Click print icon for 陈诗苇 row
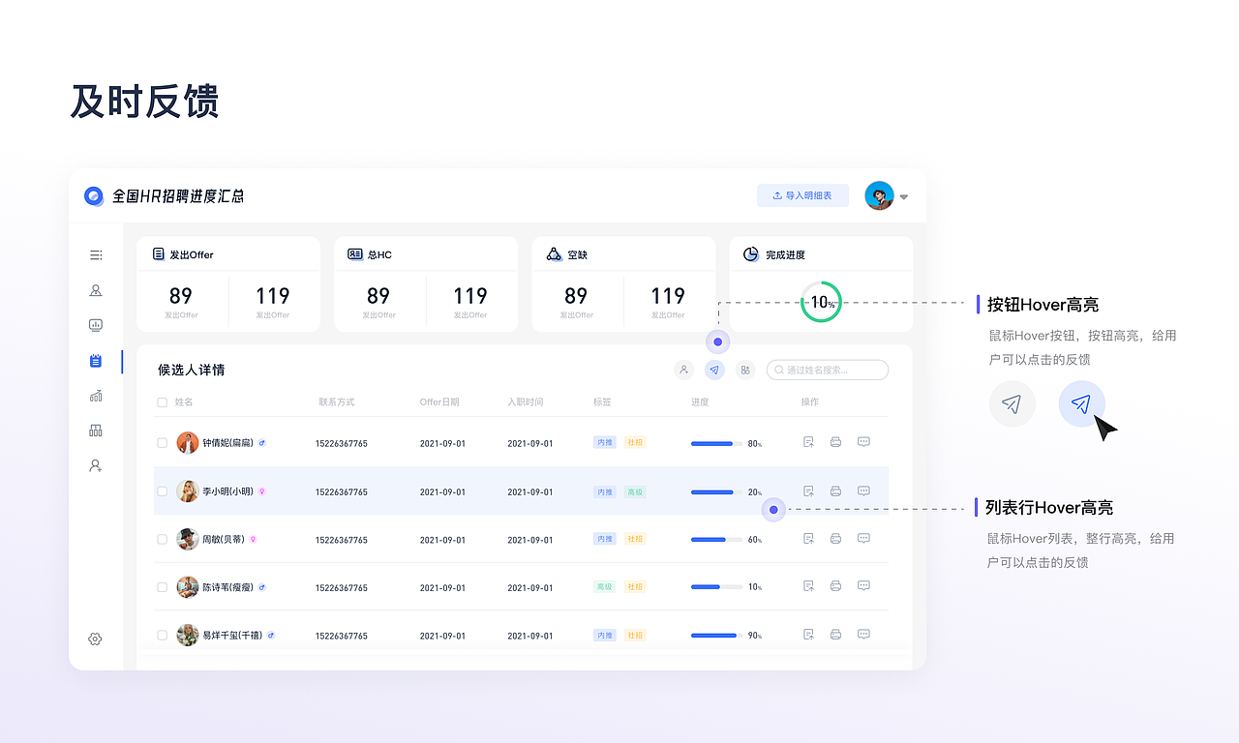1239x743 pixels. 835,586
